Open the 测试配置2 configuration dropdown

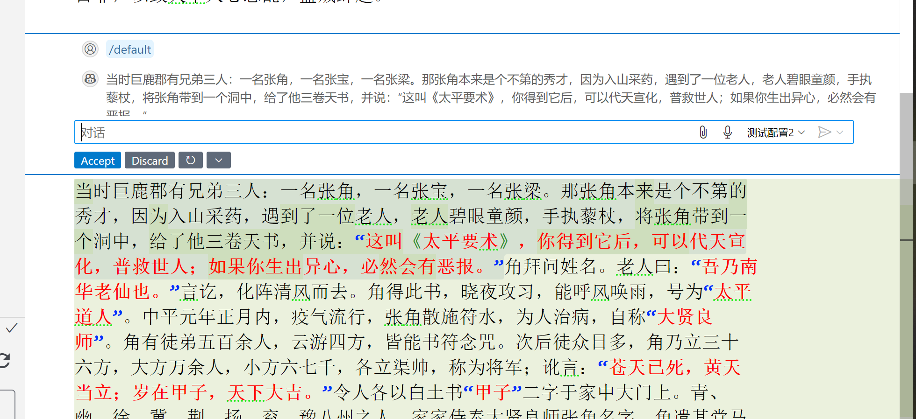pyautogui.click(x=776, y=133)
